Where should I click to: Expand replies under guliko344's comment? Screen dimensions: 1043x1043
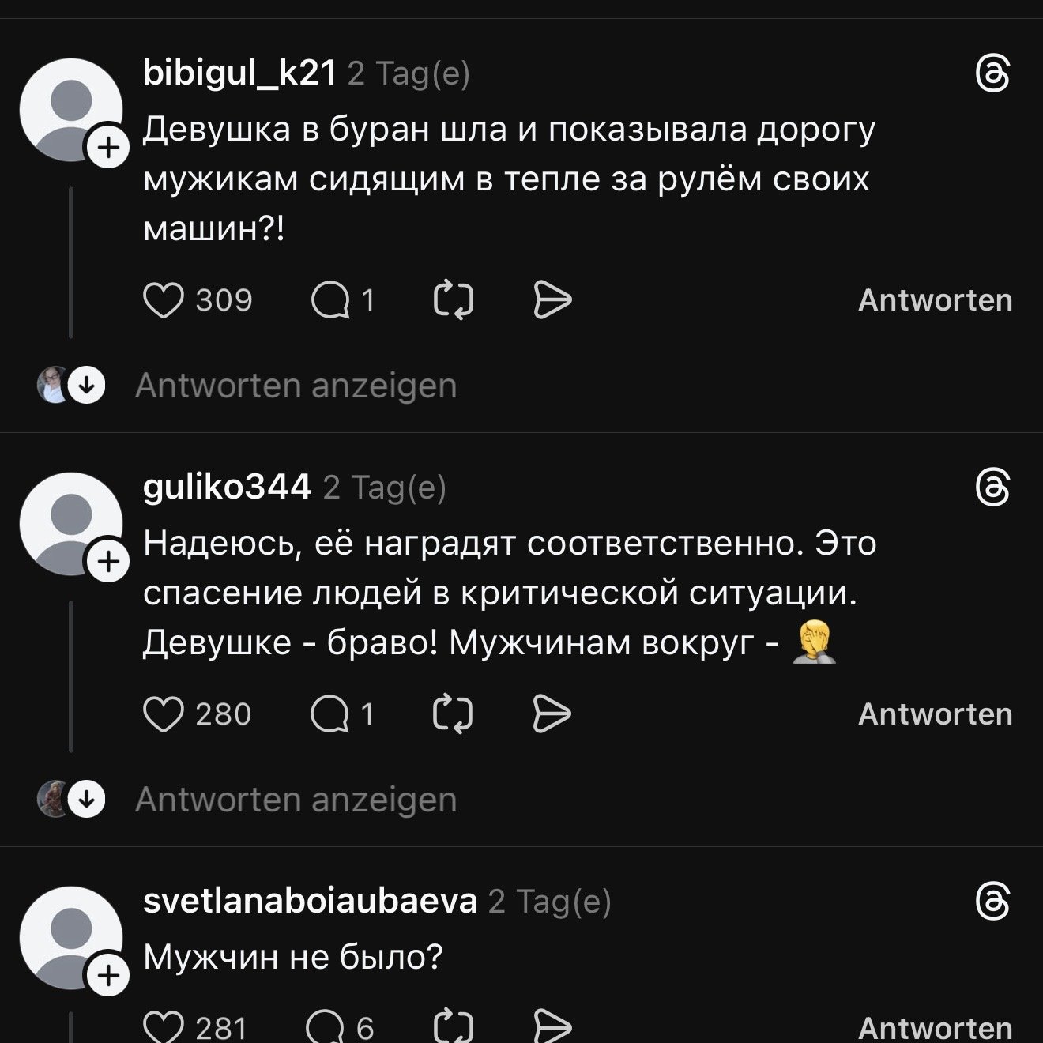296,800
